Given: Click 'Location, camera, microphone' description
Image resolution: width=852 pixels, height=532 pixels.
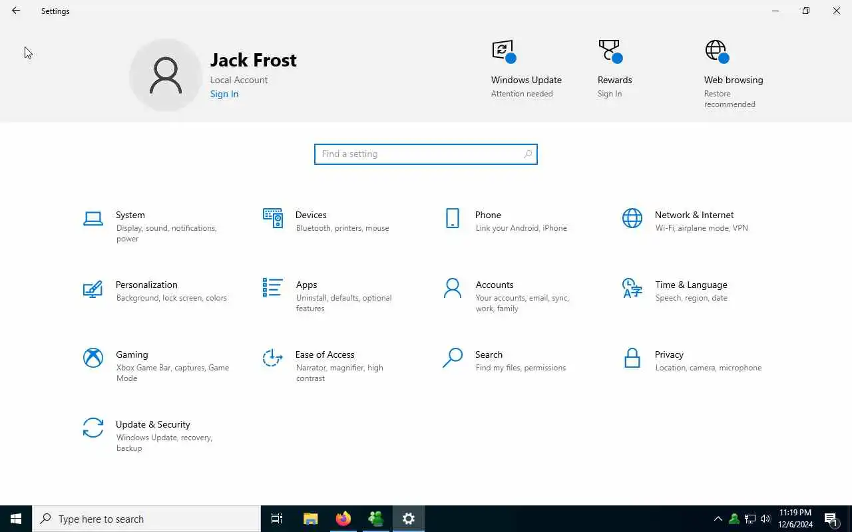Looking at the screenshot, I should pyautogui.click(x=708, y=368).
